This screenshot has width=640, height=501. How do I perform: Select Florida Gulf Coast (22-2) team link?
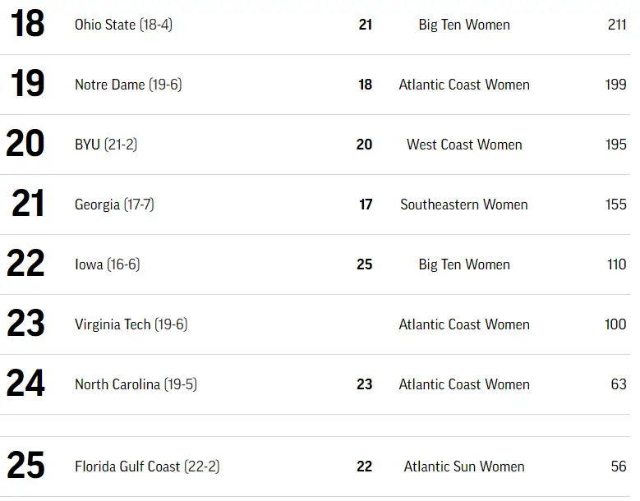[147, 467]
